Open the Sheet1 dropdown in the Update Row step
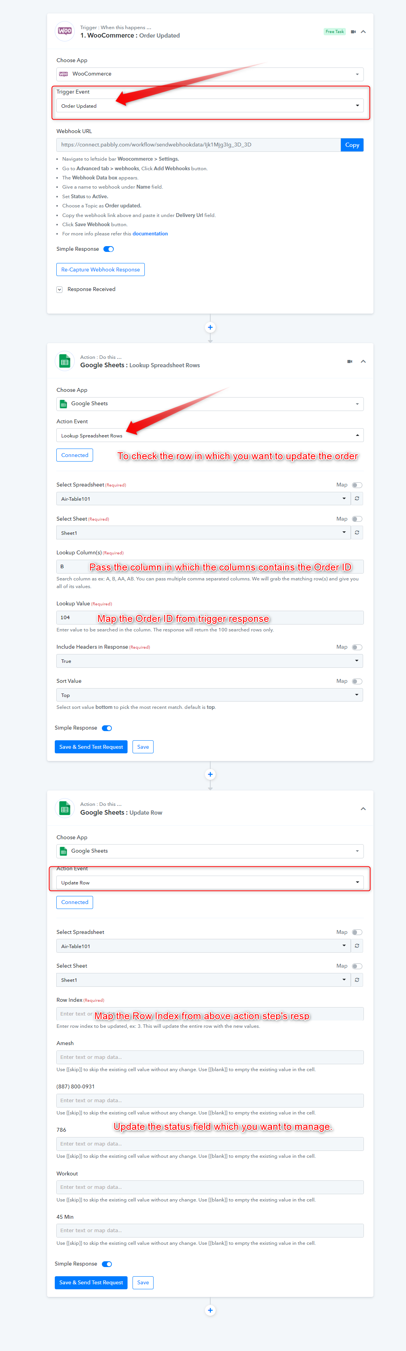Image resolution: width=406 pixels, height=1351 pixels. 203,980
